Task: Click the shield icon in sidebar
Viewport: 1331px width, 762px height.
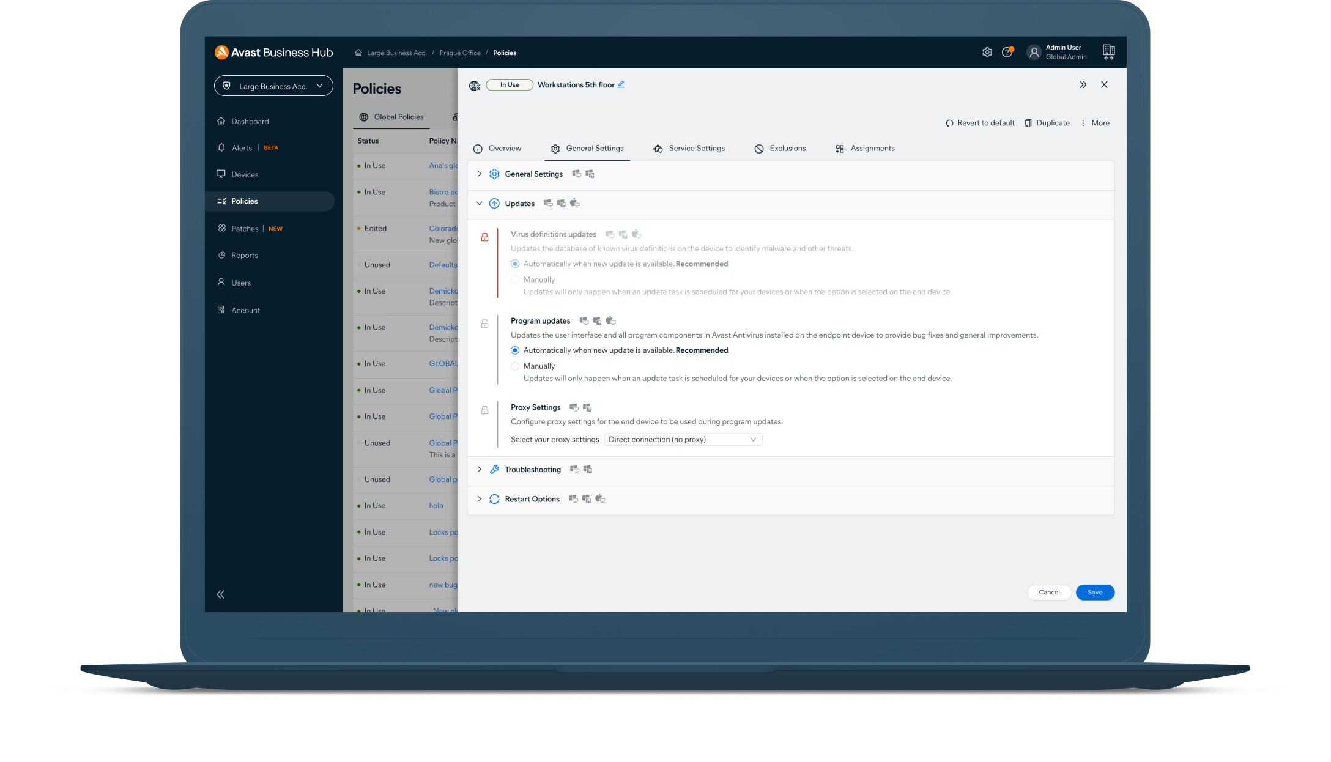Action: [x=229, y=85]
